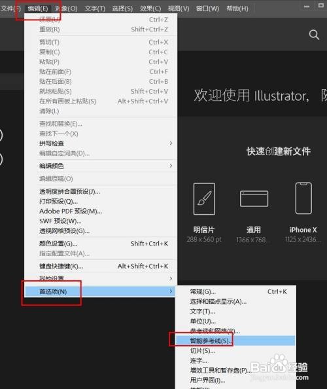The width and height of the screenshot is (327, 389).
Task: Open 颜色设置(G)... entry
Action: [101, 244]
